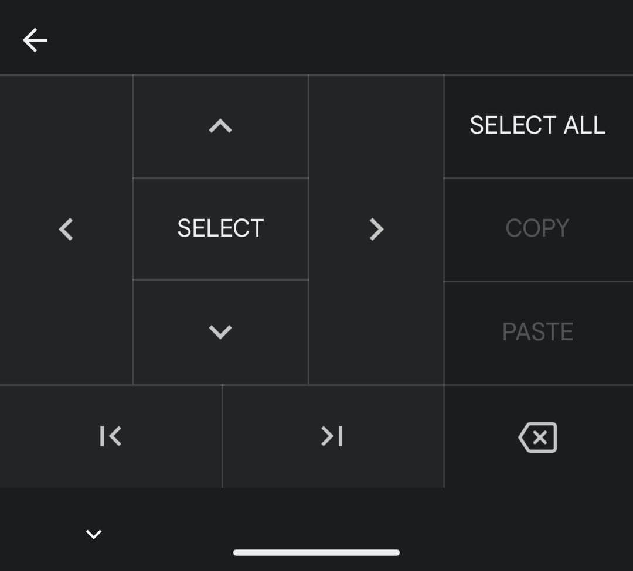Viewport: 633px width, 571px height.
Task: Jump cursor to end of text
Action: [332, 436]
